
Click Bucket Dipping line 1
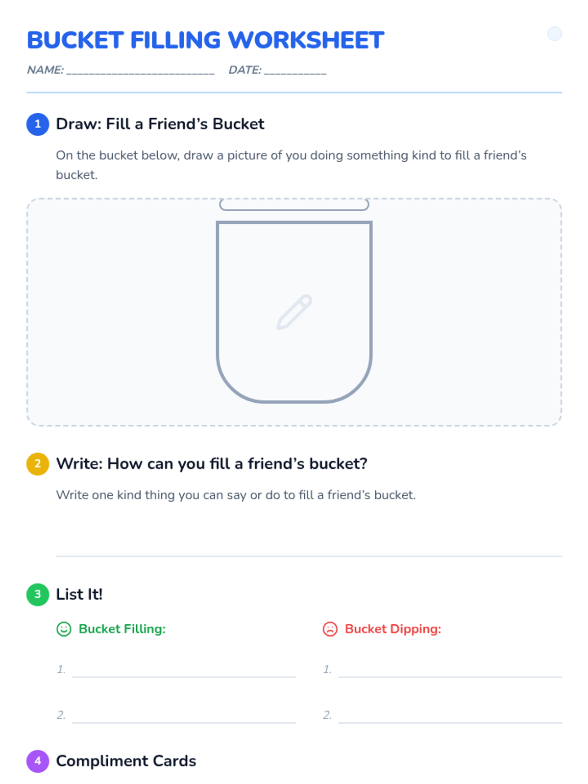[450, 677]
